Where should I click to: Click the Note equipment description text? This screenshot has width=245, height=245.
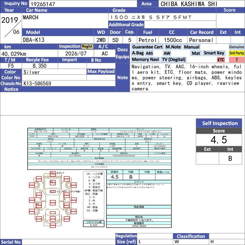point(187,78)
